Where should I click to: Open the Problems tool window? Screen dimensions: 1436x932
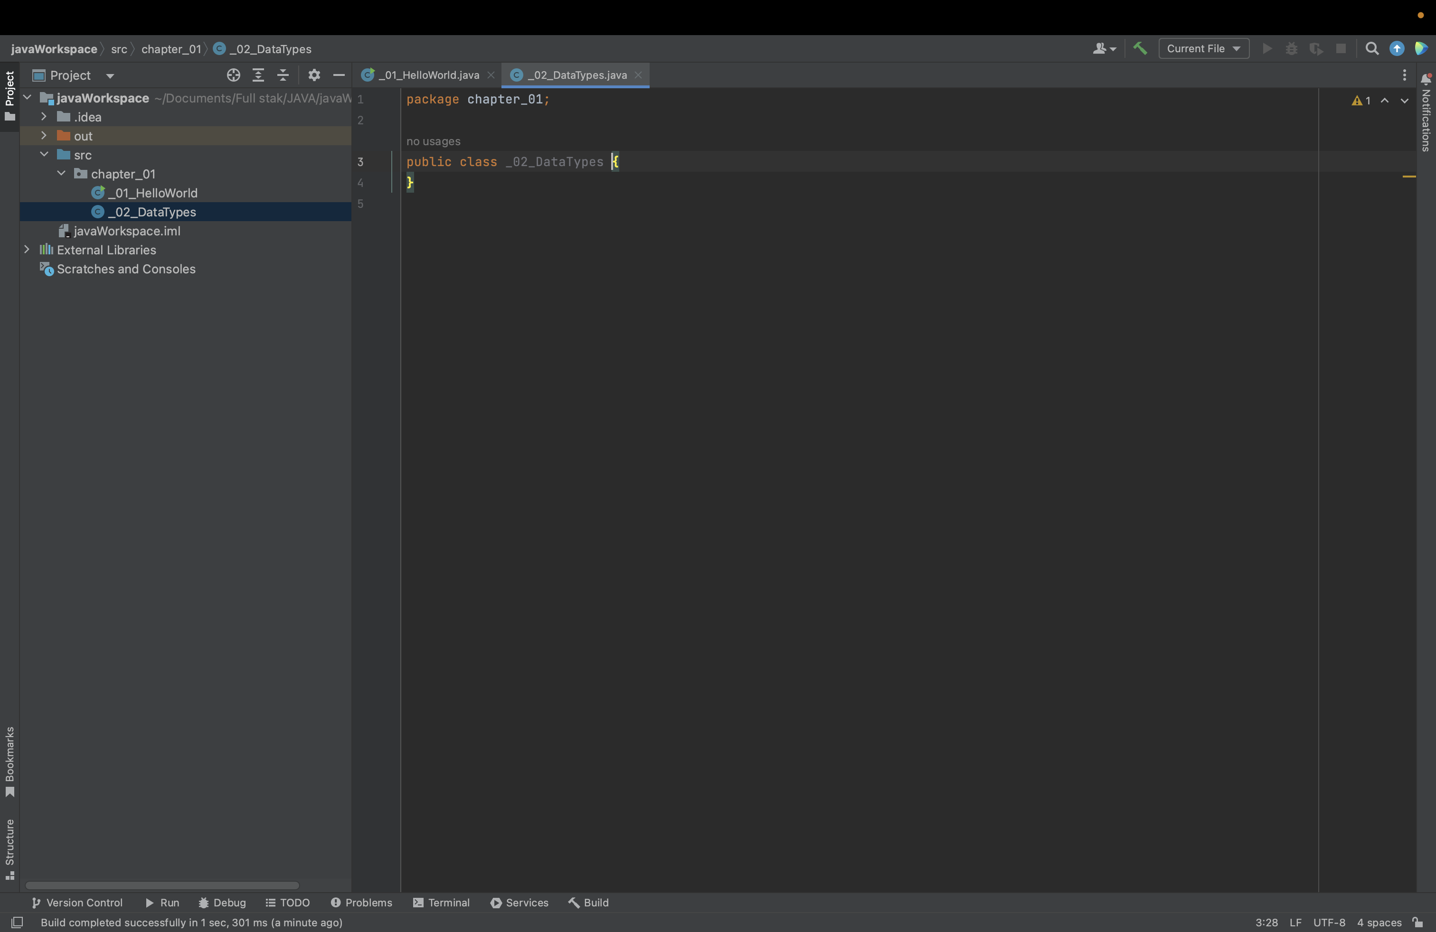[x=361, y=903]
